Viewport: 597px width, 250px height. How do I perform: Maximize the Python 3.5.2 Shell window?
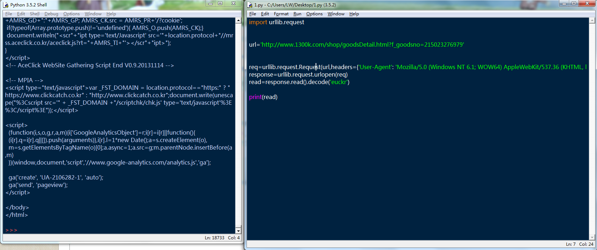coord(220,4)
